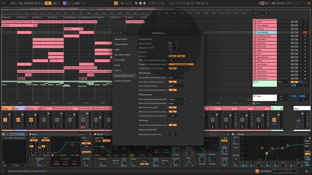
Task: Enable Draw Mode pencil icon at top right
Action: click(x=259, y=3)
